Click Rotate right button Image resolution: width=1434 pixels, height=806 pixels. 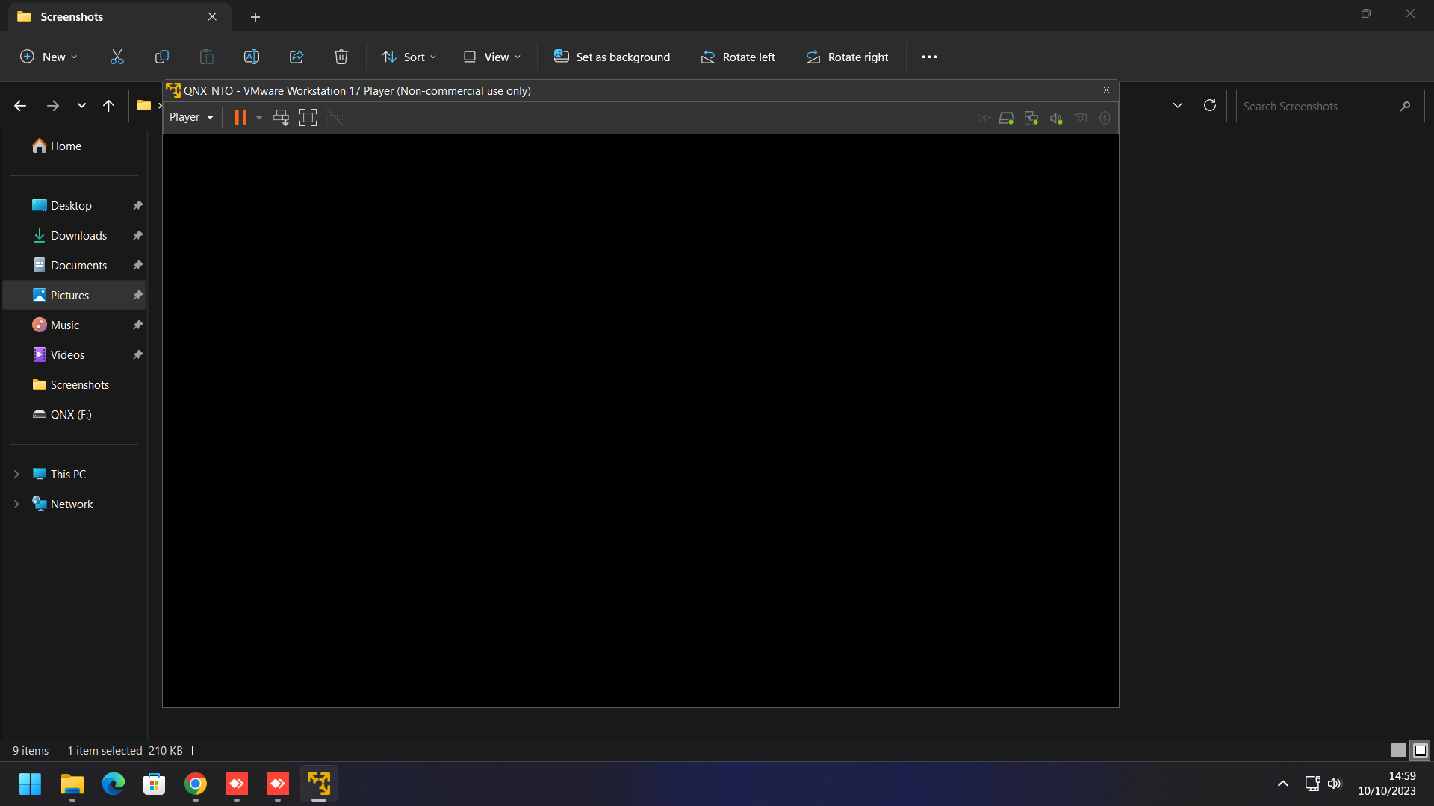847,57
